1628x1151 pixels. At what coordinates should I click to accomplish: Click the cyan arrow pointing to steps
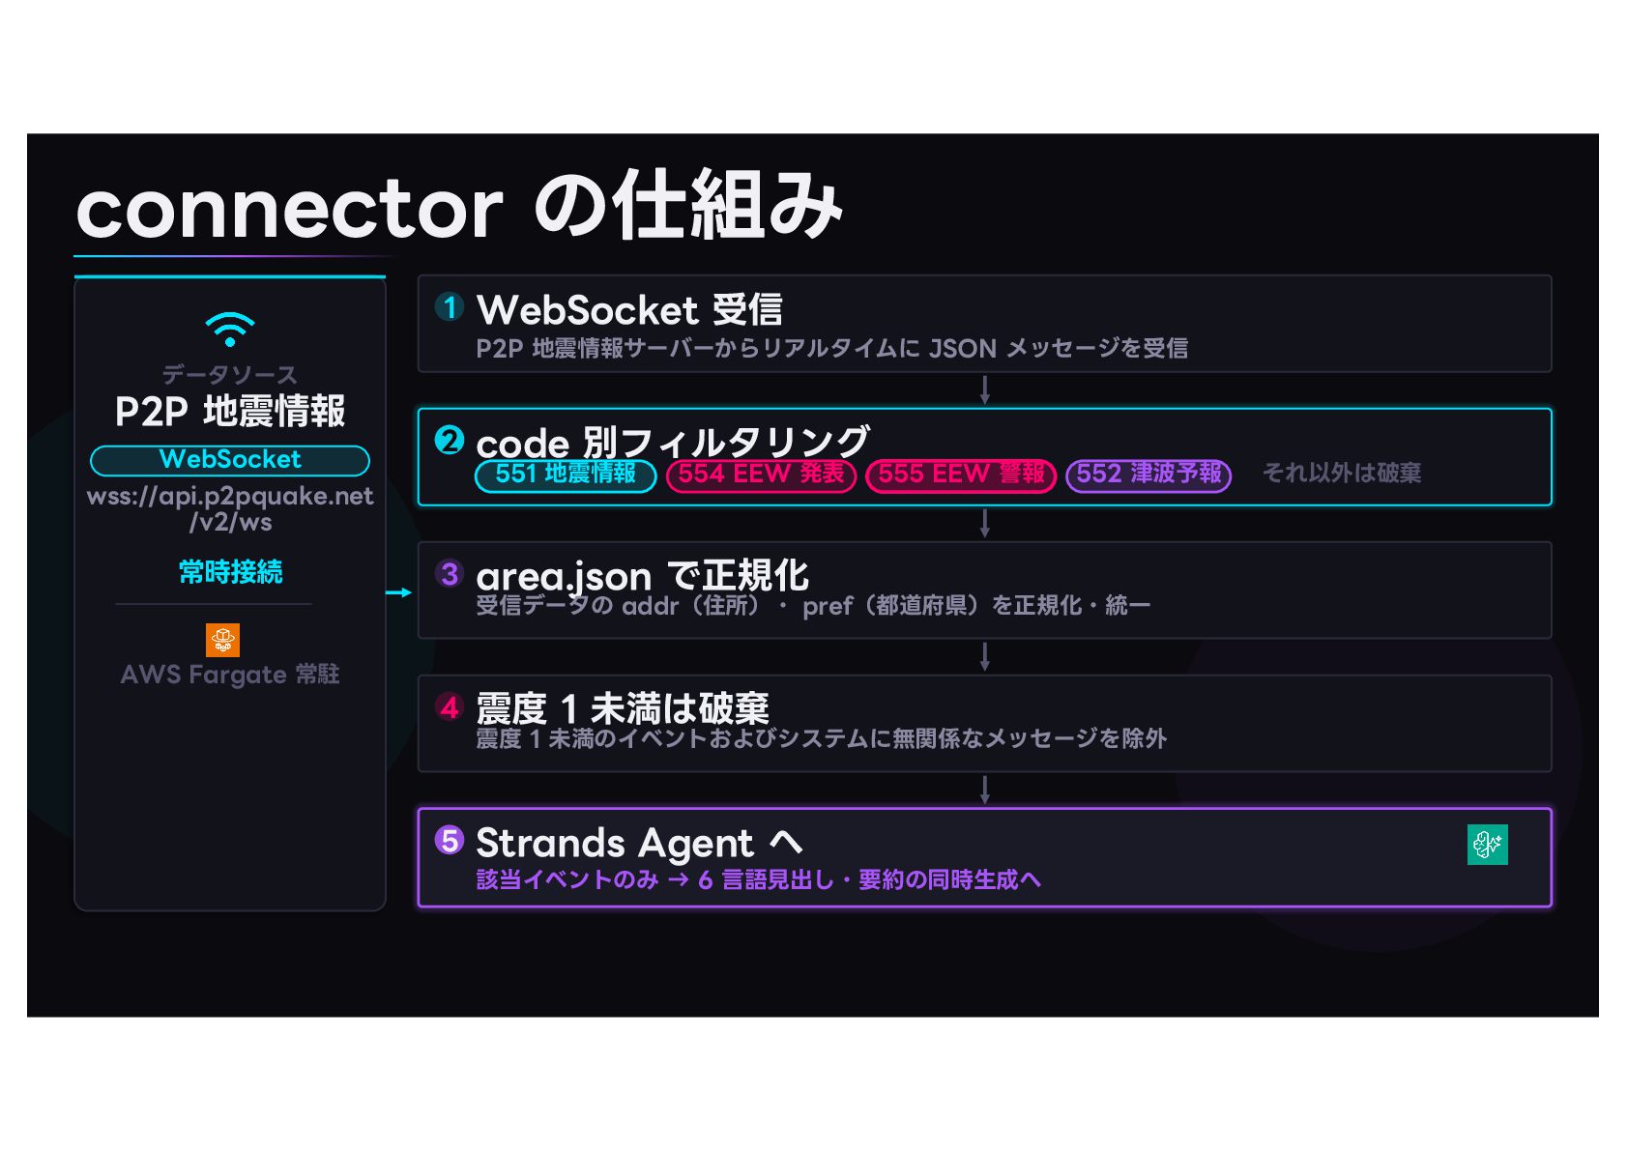(399, 592)
